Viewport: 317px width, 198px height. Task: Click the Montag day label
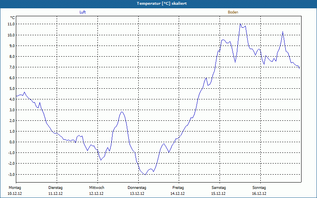point(15,188)
